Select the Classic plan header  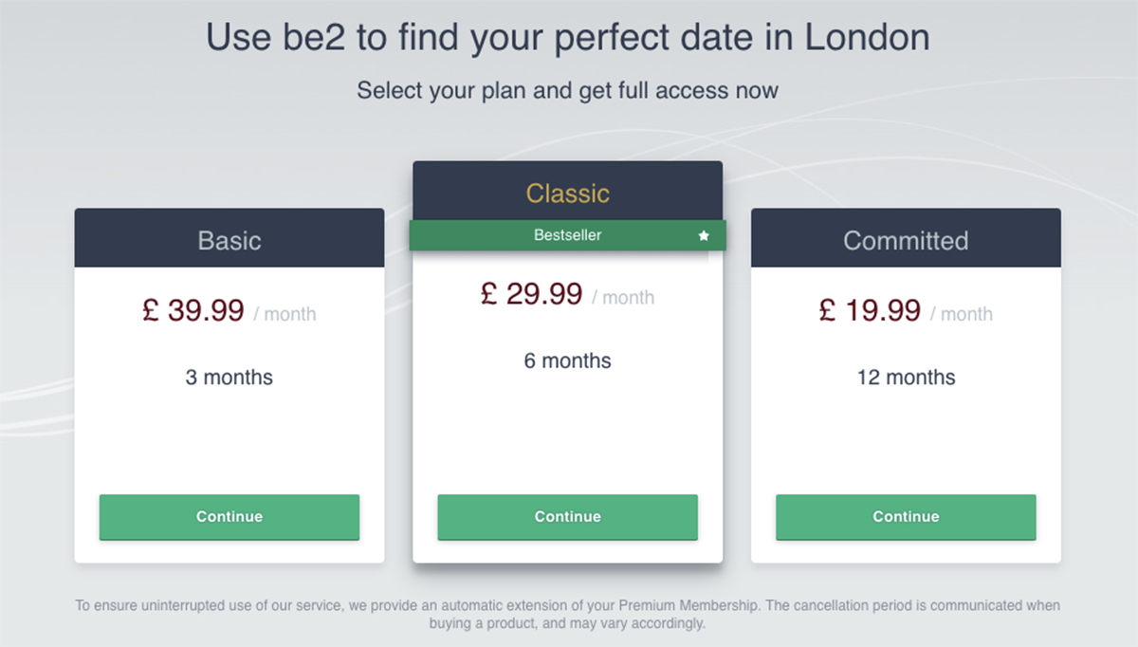click(x=567, y=194)
